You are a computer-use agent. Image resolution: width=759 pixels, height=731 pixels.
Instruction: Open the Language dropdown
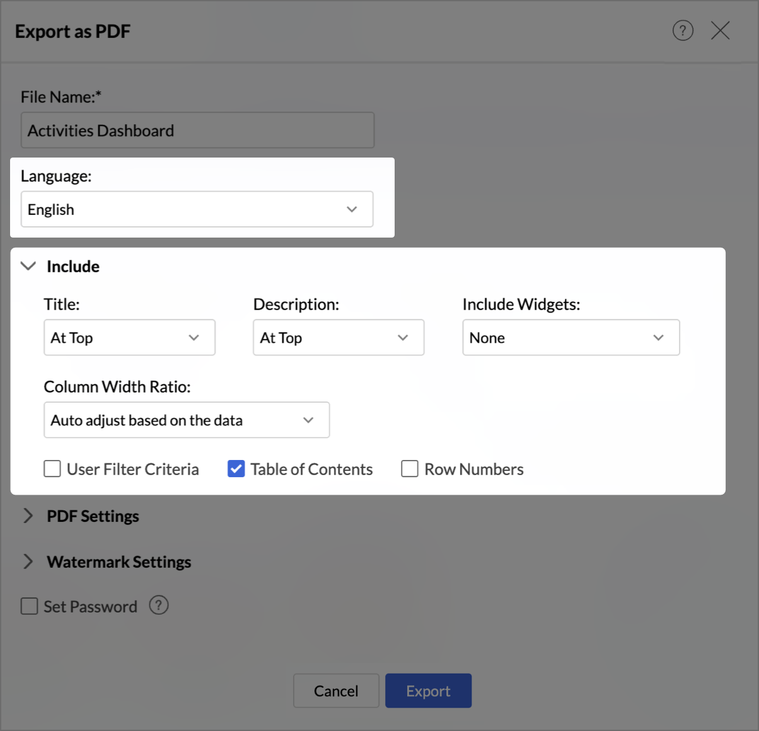tap(197, 209)
